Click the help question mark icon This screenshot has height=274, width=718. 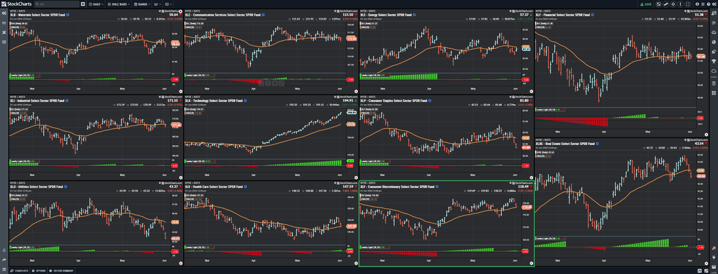(x=708, y=4)
